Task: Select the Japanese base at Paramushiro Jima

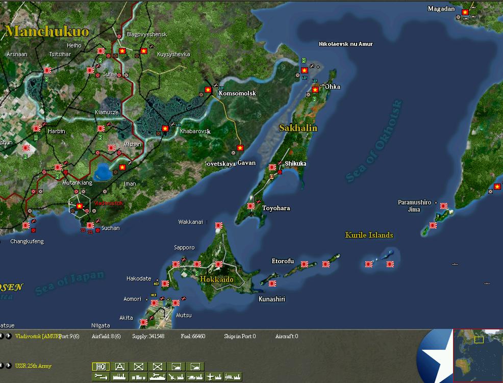Action: pyautogui.click(x=444, y=206)
